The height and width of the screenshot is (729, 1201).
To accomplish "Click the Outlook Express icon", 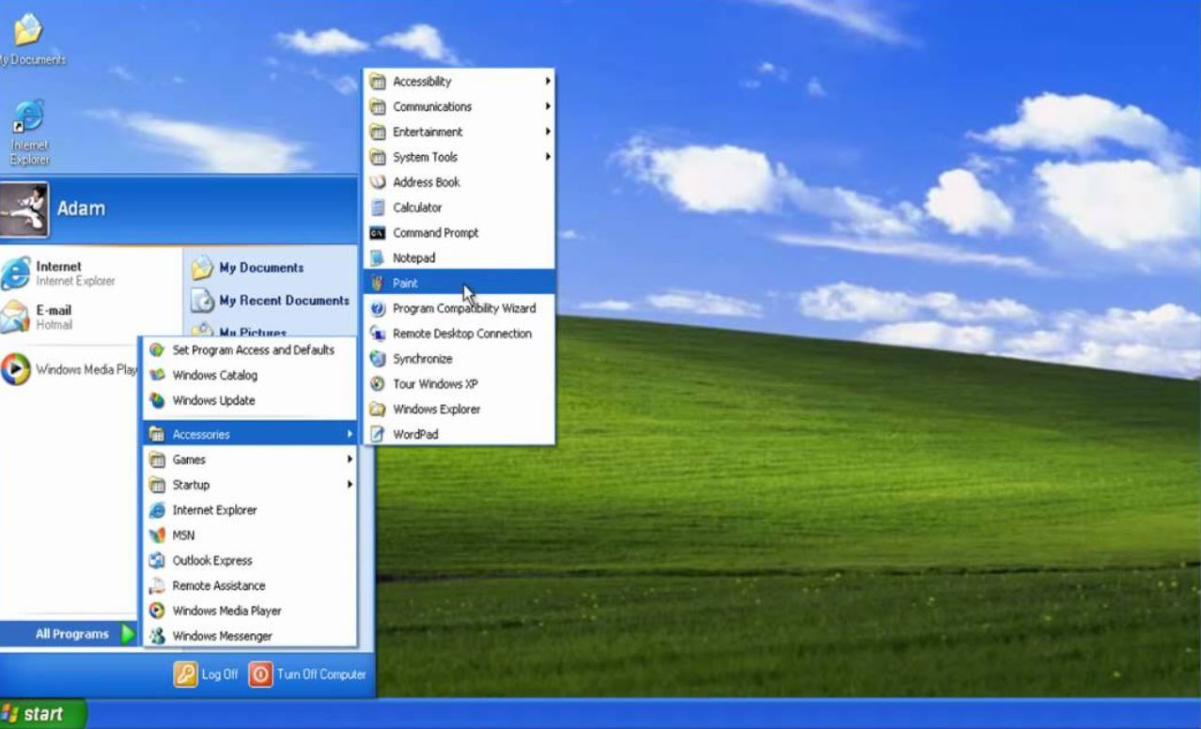I will (157, 561).
